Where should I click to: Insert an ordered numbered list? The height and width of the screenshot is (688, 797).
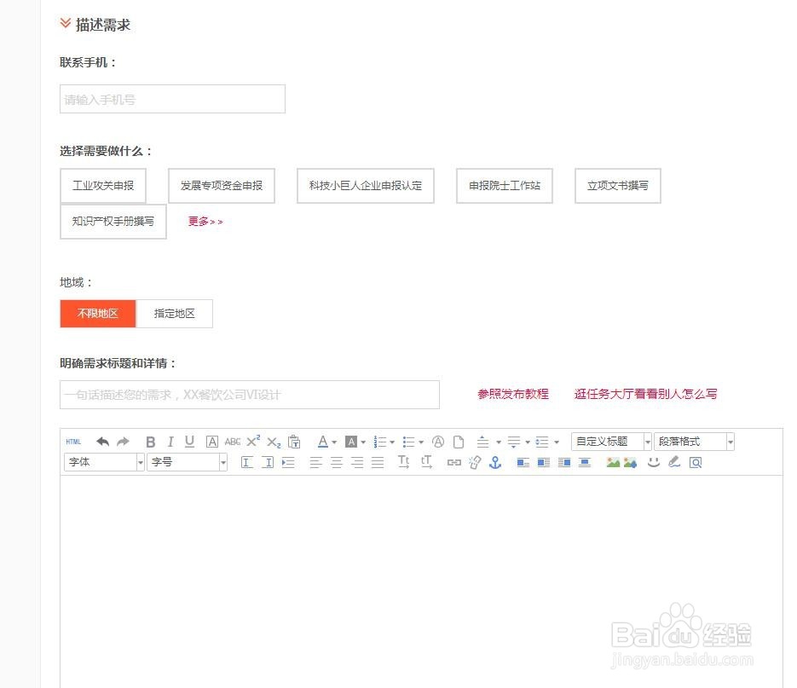pyautogui.click(x=379, y=442)
